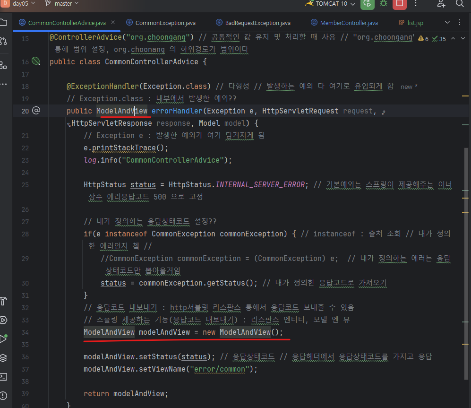Click line number 34 in the gutter
The width and height of the screenshot is (471, 408).
pos(25,332)
